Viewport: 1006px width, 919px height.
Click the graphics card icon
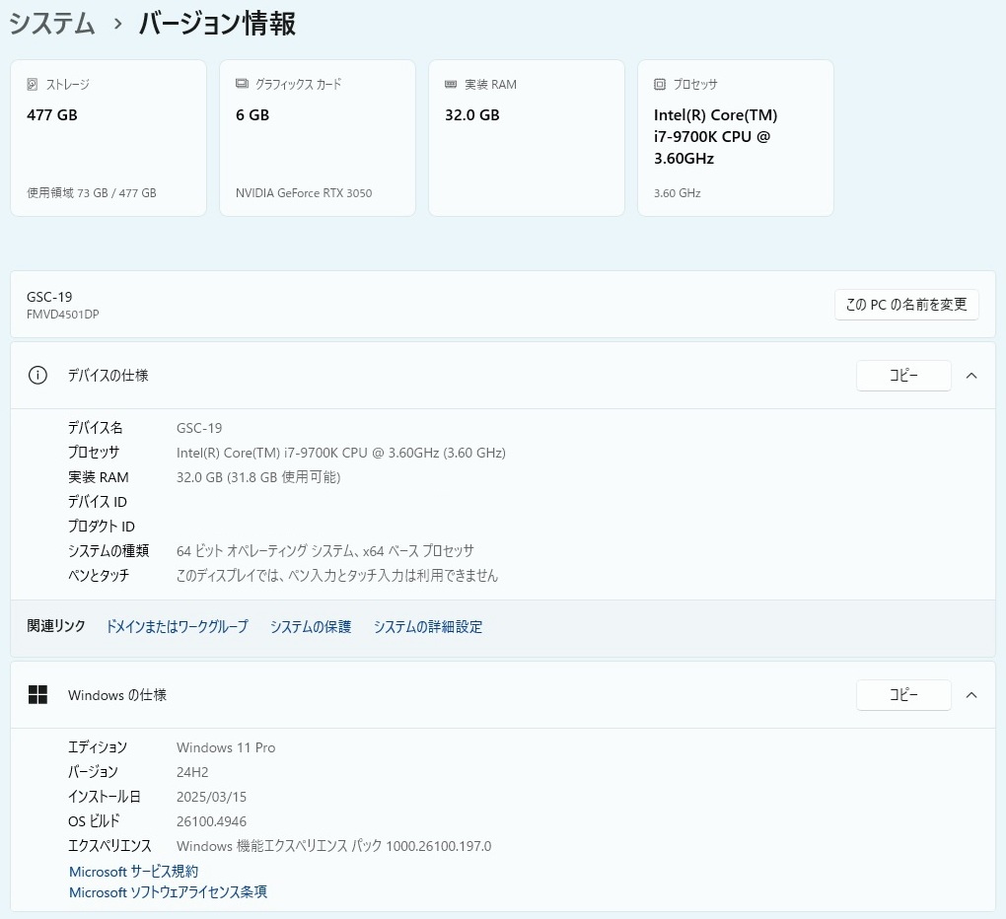click(x=242, y=85)
